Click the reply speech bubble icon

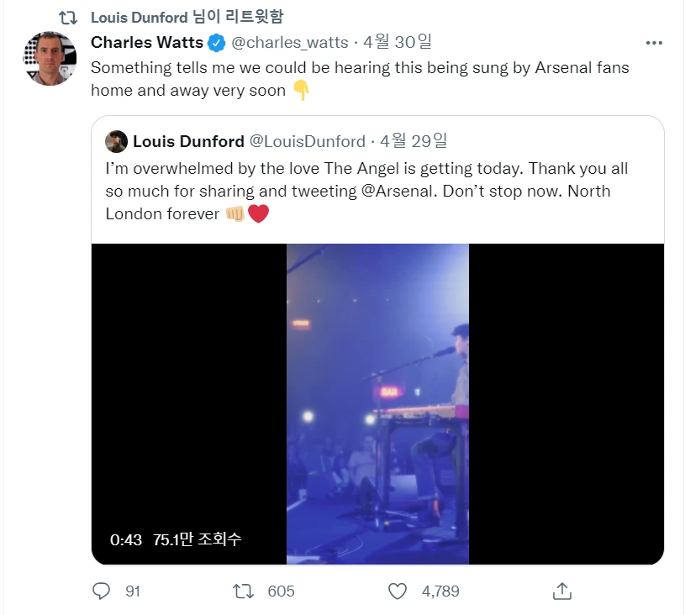(x=101, y=591)
